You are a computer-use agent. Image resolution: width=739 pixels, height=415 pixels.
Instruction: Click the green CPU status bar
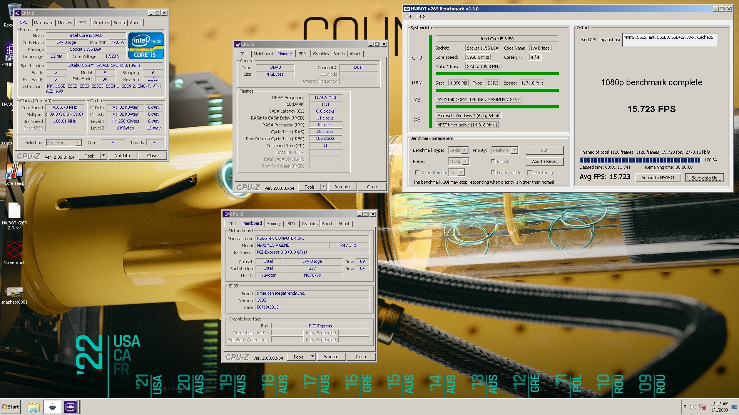pyautogui.click(x=497, y=74)
